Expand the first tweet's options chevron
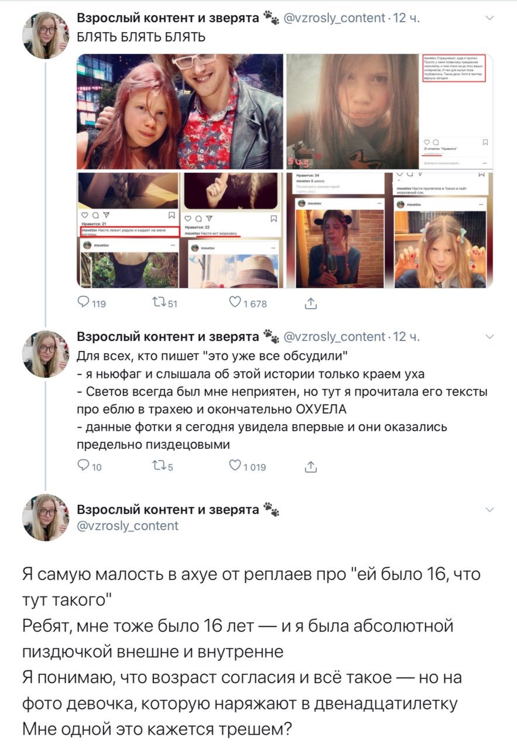The width and height of the screenshot is (517, 750). click(490, 18)
